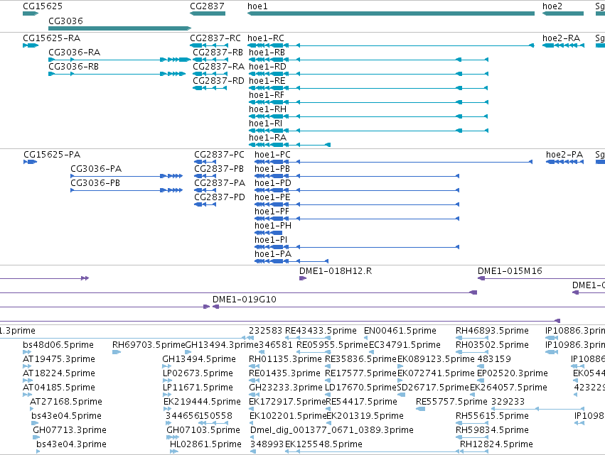The height and width of the screenshot is (455, 605).
Task: Select the hoe1-RA transcript label
Action: point(268,138)
